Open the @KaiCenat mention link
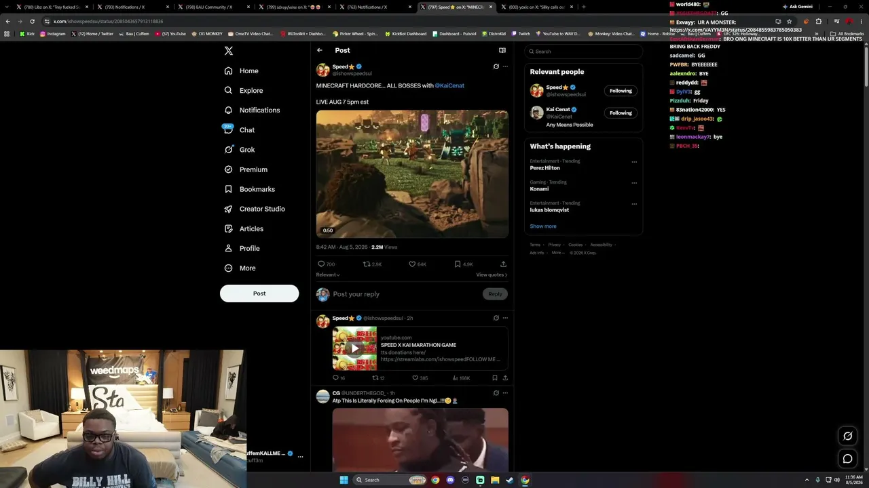The height and width of the screenshot is (488, 869). [449, 85]
